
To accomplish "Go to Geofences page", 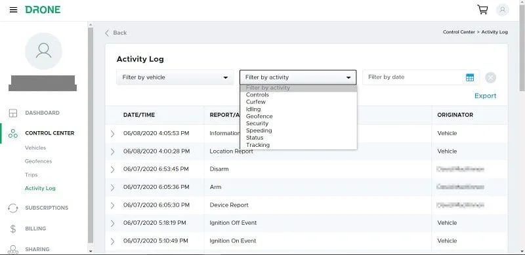I will tap(38, 161).
